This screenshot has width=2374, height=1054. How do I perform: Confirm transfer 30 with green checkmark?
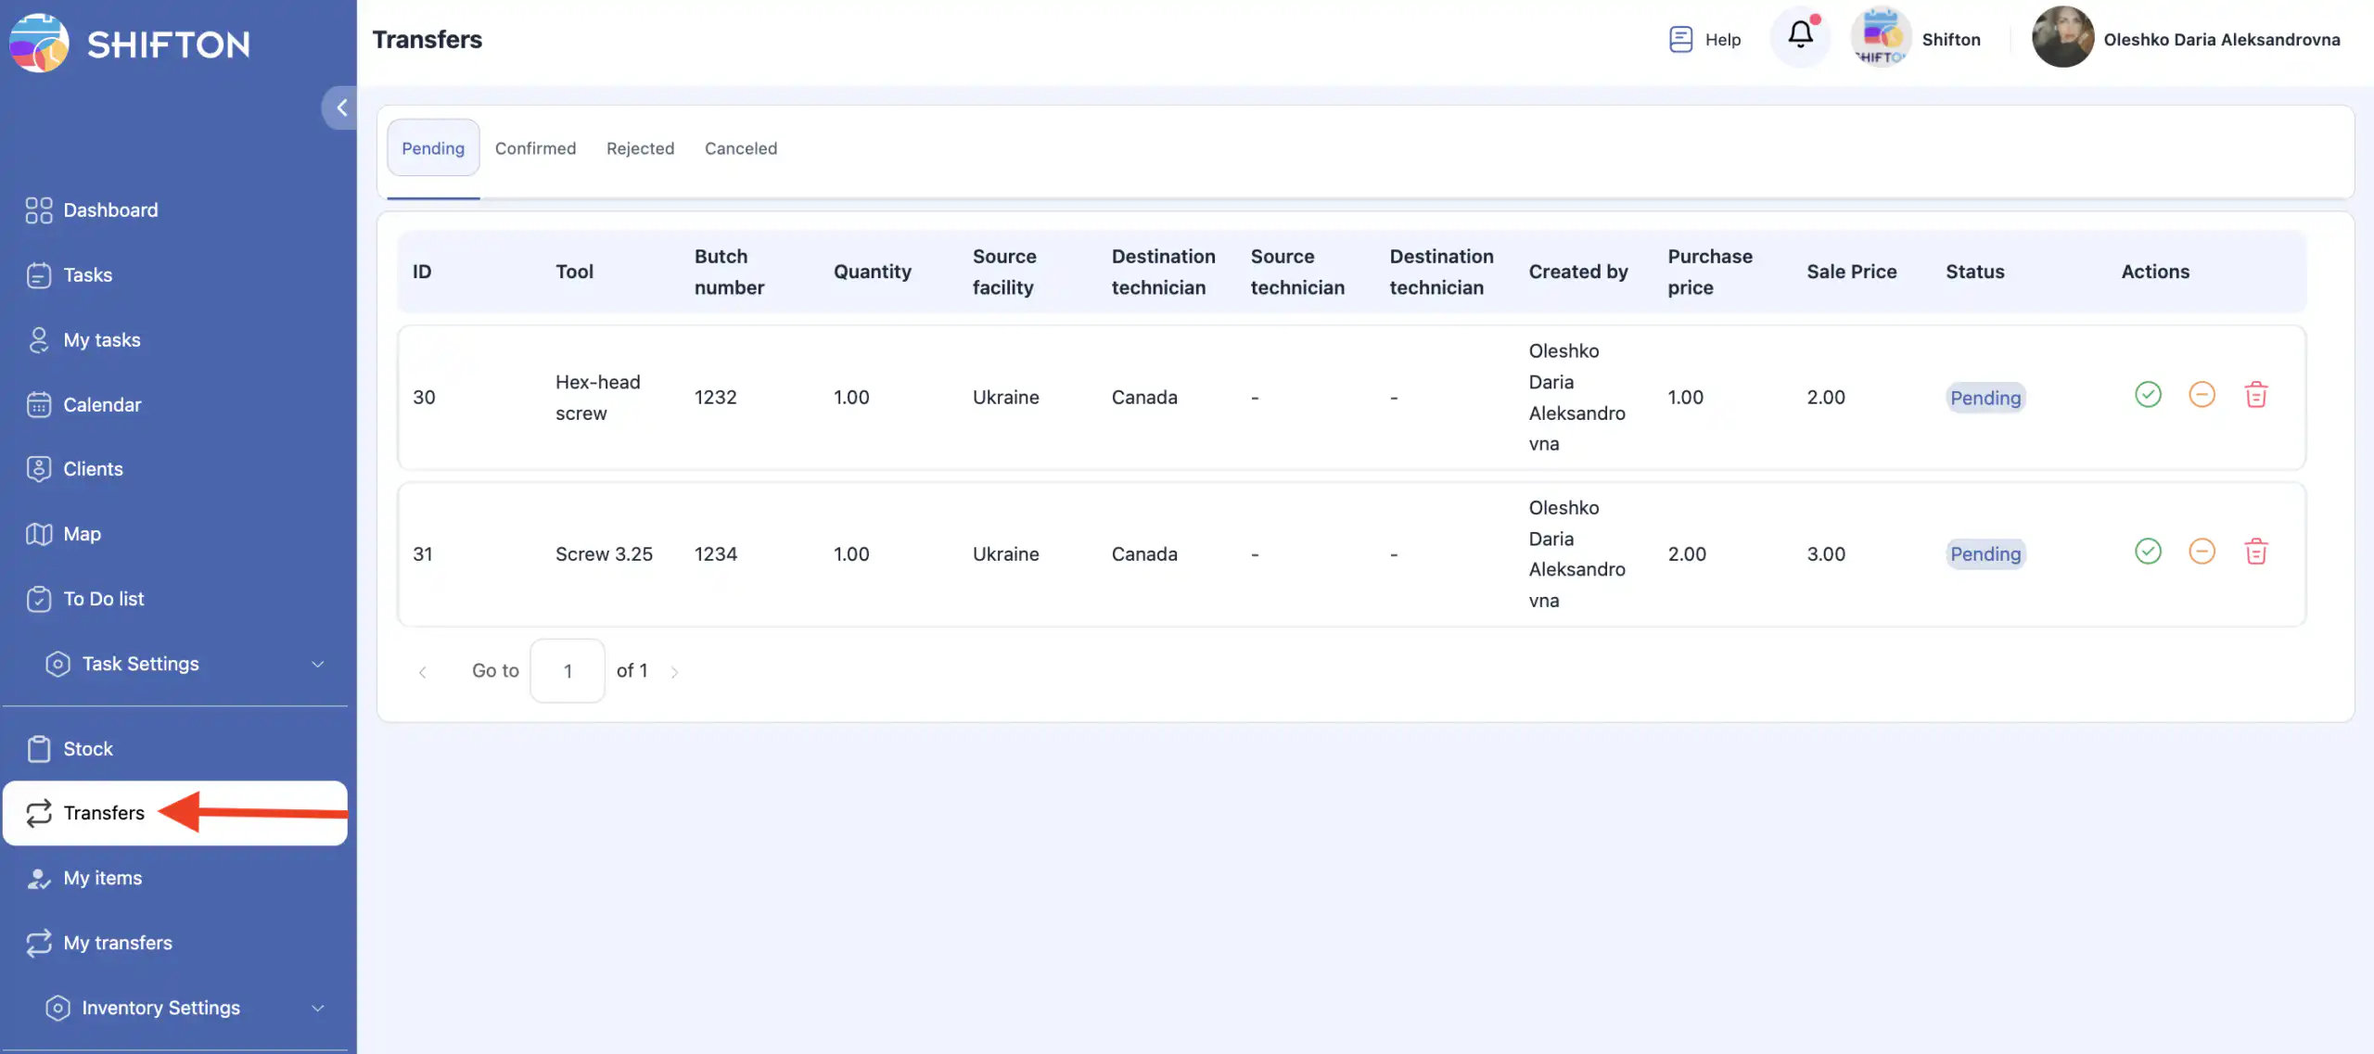coord(2148,395)
